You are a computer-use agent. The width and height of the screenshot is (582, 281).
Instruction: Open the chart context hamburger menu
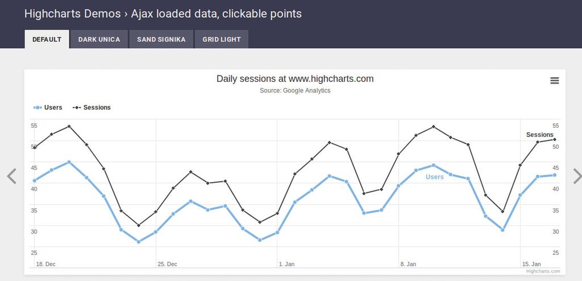point(555,81)
